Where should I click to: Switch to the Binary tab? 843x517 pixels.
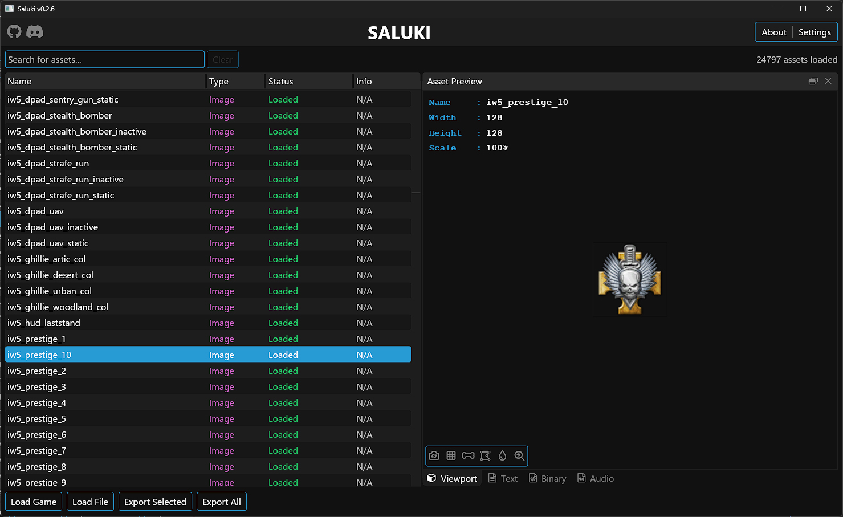point(547,478)
